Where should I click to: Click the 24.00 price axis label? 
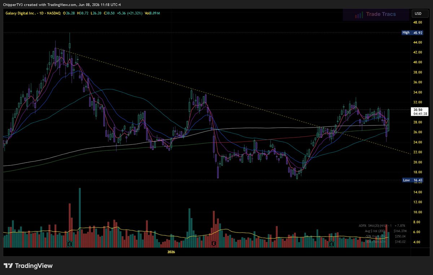click(x=418, y=142)
